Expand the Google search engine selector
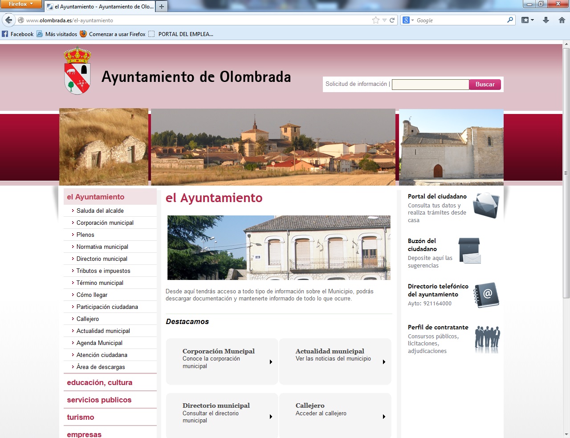570x438 pixels. [x=408, y=20]
